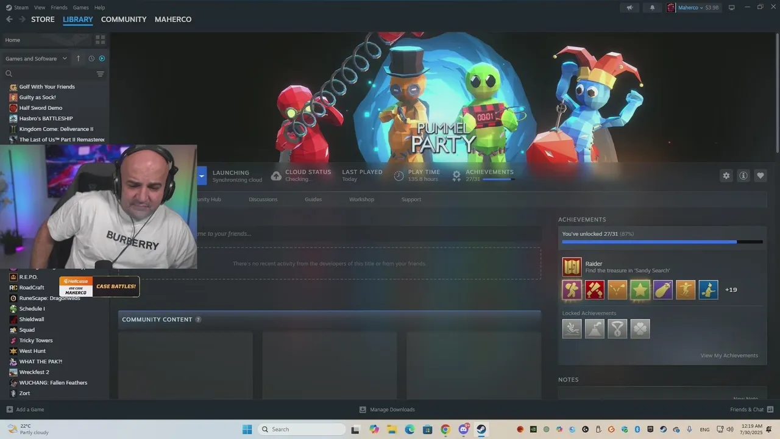Expand the Games and Software dropdown
The width and height of the screenshot is (780, 439).
click(x=37, y=59)
